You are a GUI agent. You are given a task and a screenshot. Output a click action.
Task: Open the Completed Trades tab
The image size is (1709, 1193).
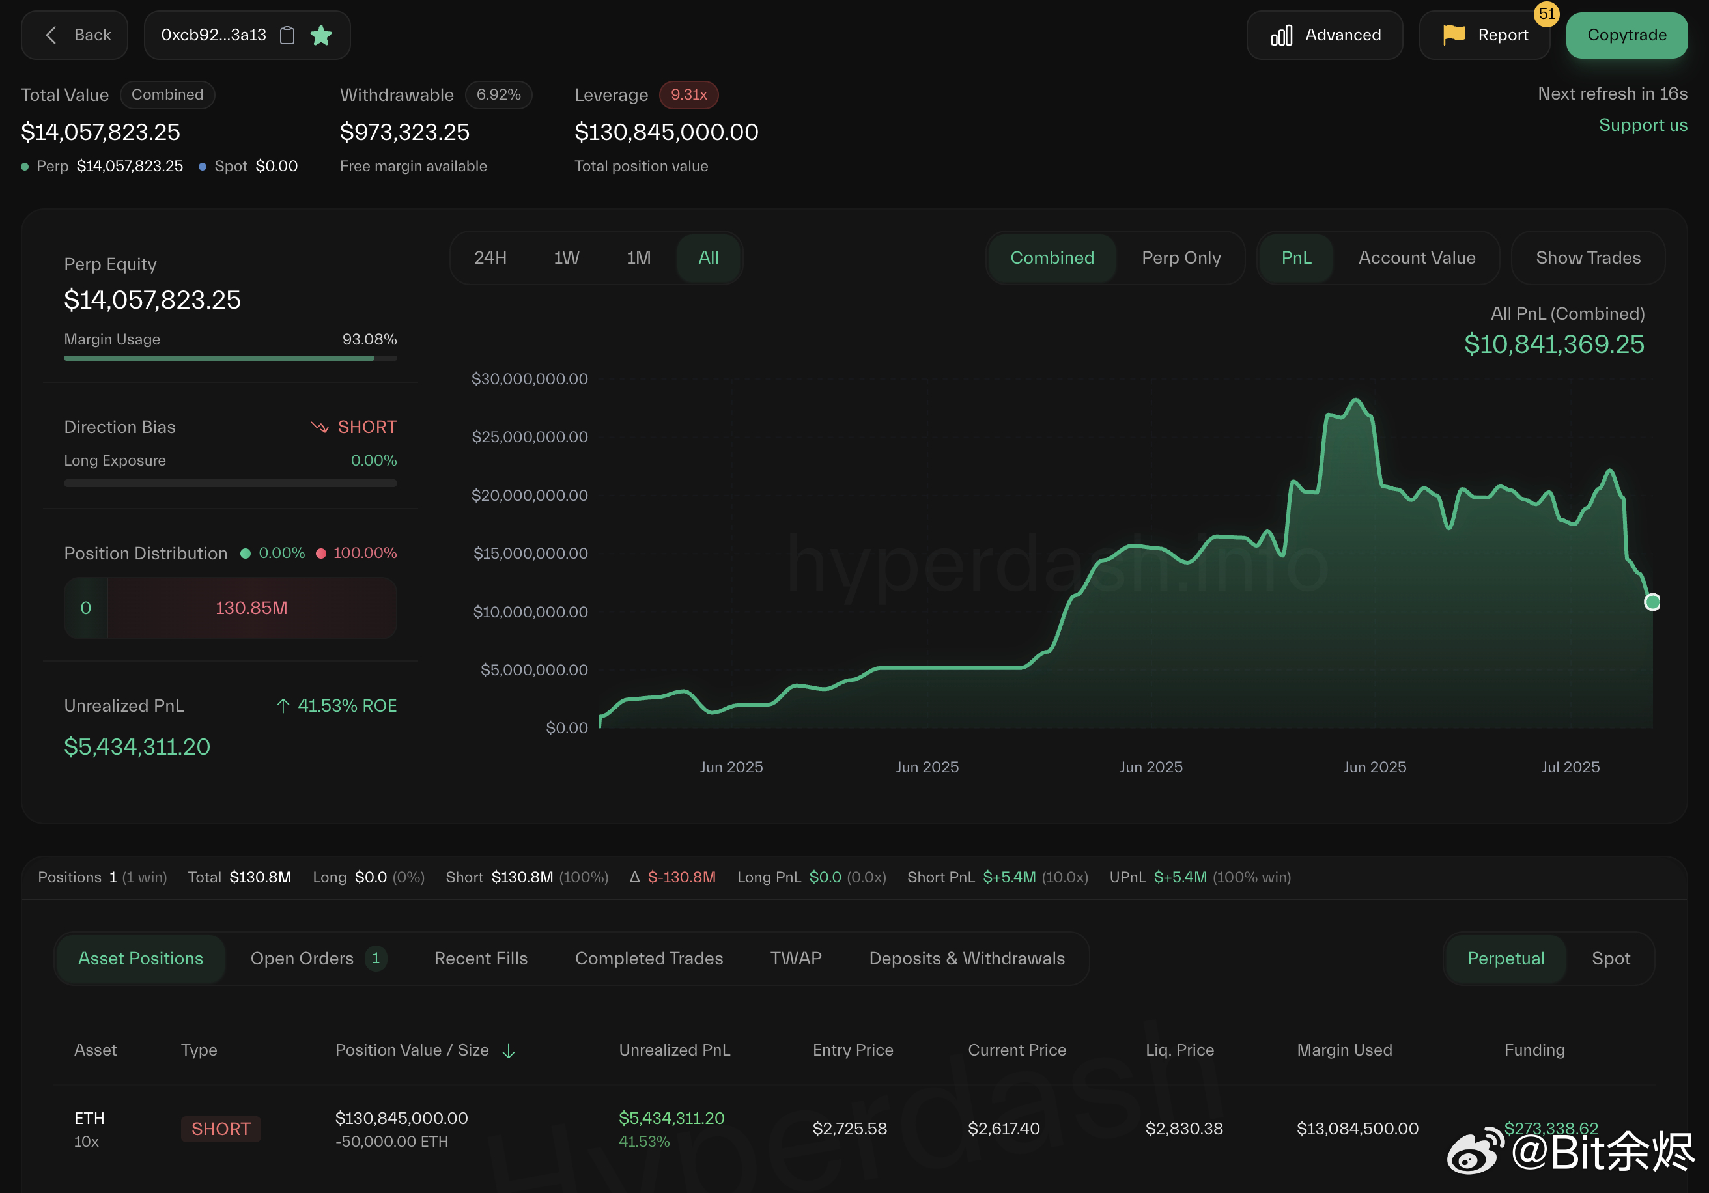coord(648,959)
